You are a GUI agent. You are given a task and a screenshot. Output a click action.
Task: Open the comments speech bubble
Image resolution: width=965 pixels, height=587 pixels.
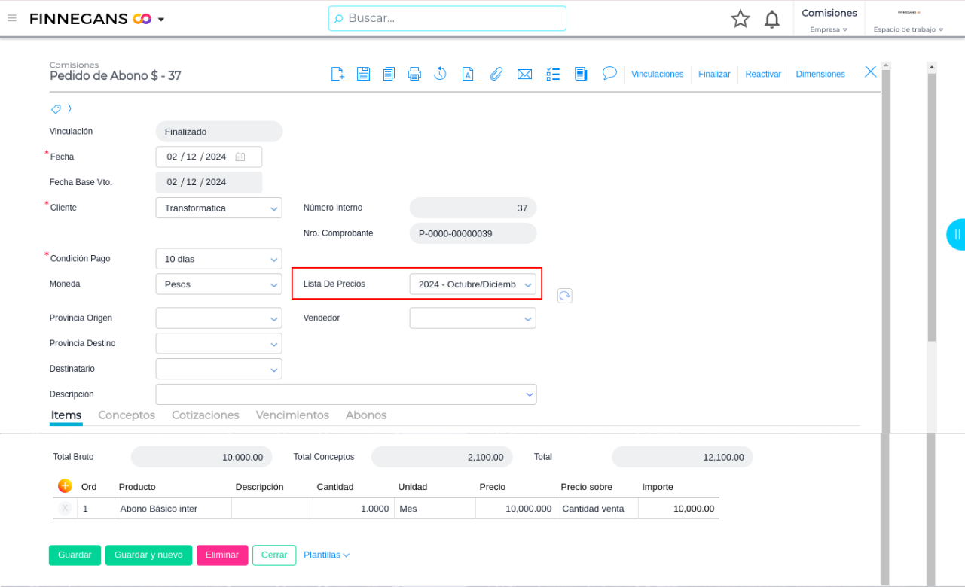click(609, 73)
